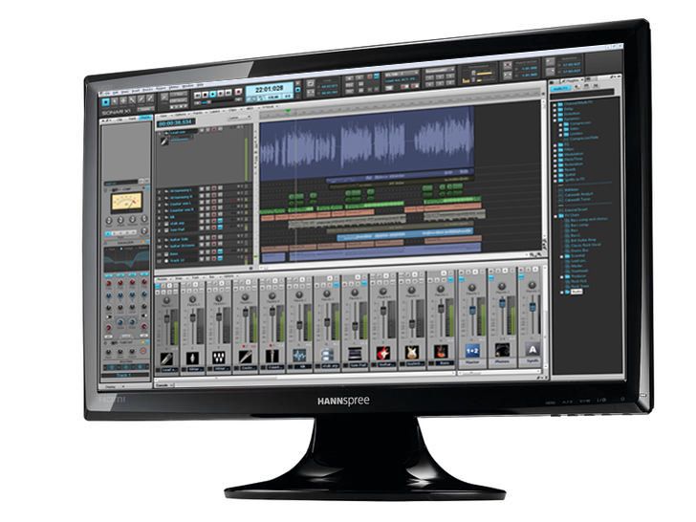Mute the Counter vox L track
696x522 pixels.
pos(202,203)
